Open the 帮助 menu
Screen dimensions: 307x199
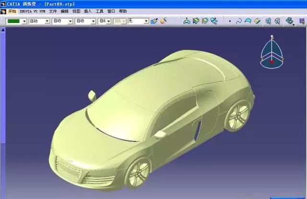[123, 11]
